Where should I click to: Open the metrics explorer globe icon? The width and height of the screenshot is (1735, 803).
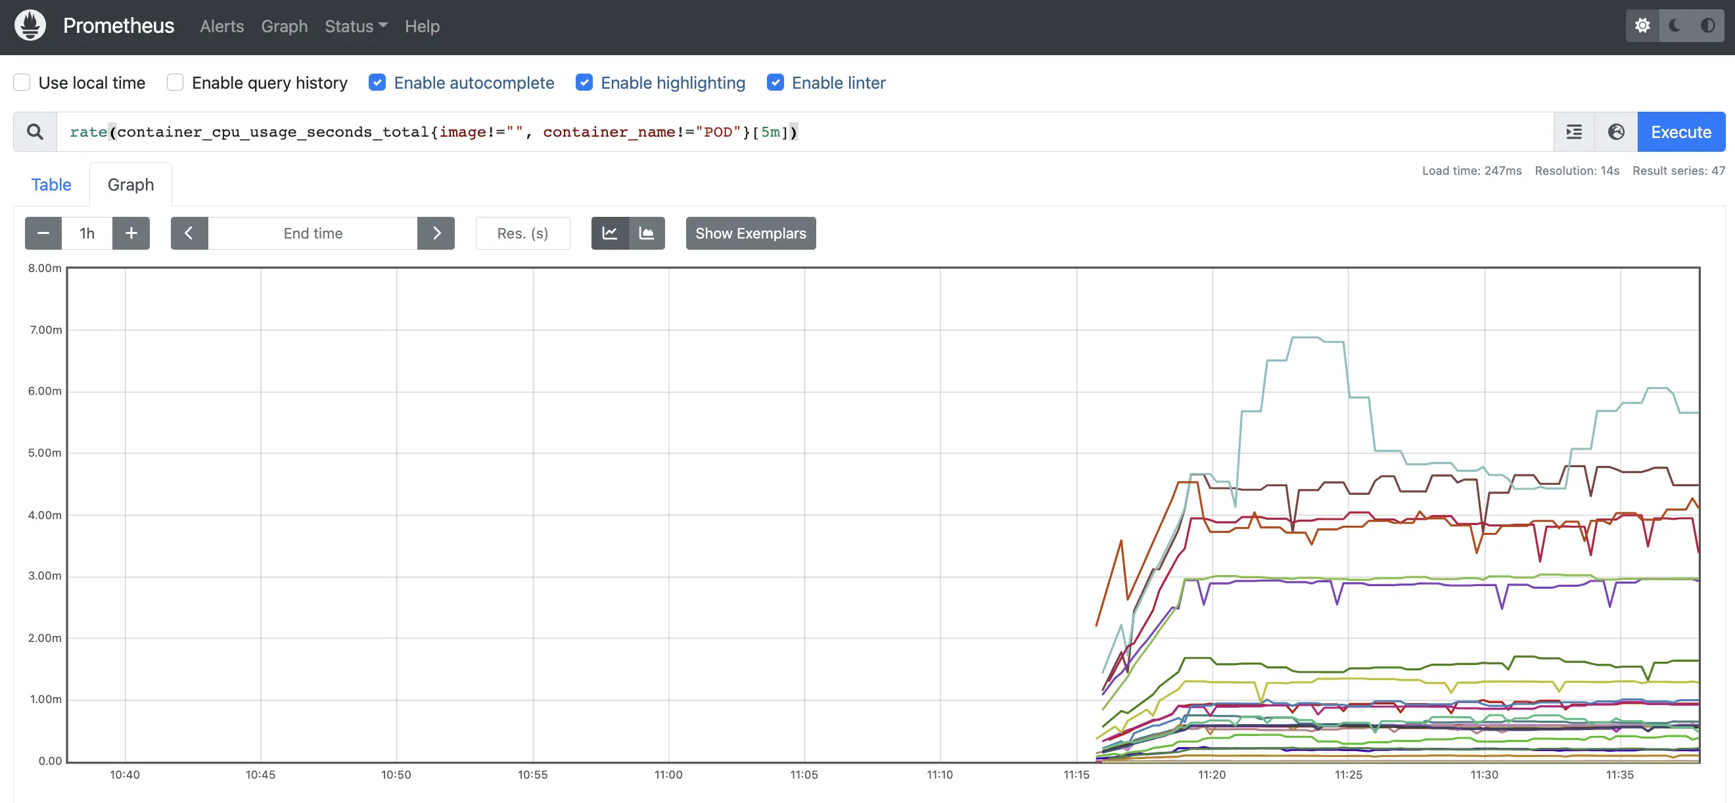(x=1616, y=132)
